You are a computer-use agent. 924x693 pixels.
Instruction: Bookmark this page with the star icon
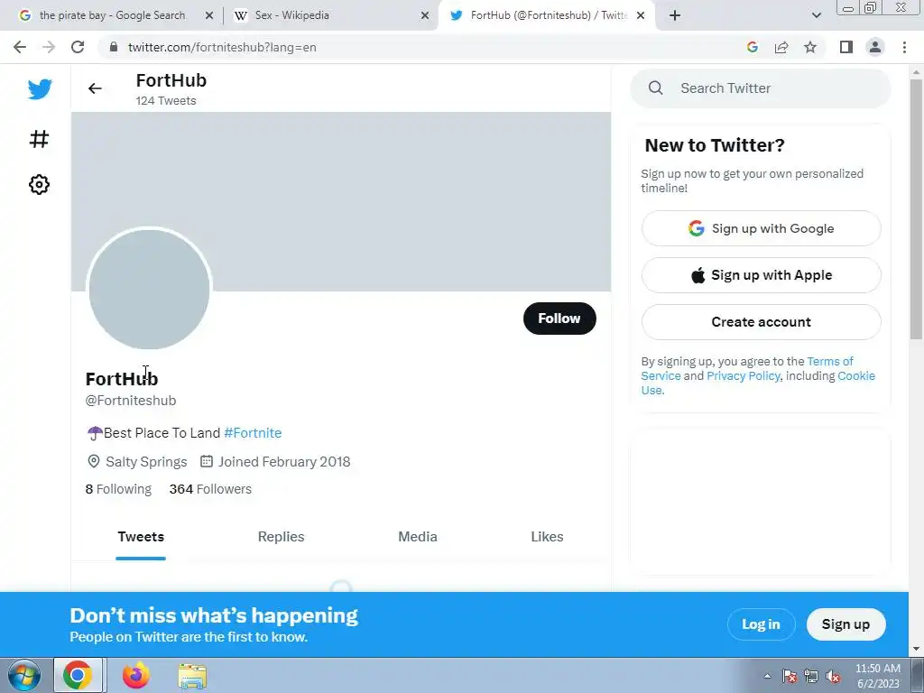click(810, 47)
